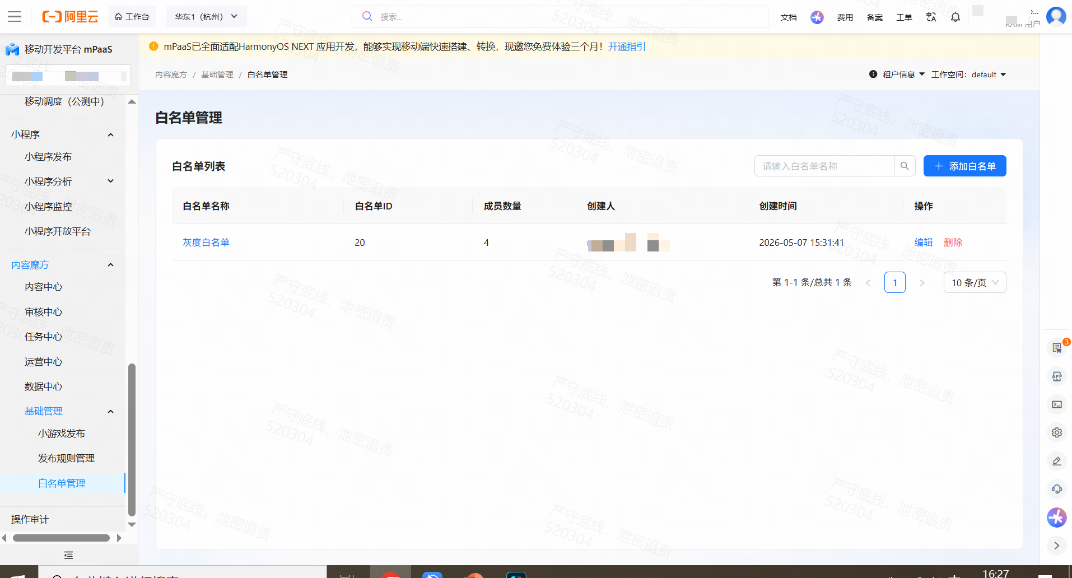Select 移动调度（公测中）in sidebar
Screen dimensions: 1072x578
pyautogui.click(x=64, y=101)
